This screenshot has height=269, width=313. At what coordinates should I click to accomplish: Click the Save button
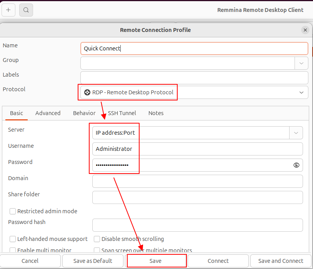[x=155, y=261]
